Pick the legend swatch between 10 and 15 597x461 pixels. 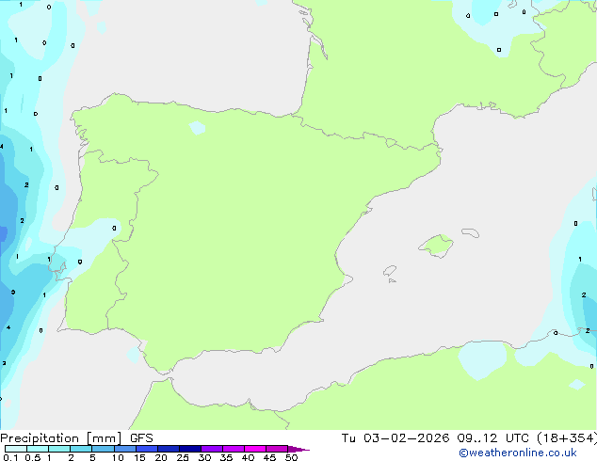(124, 449)
